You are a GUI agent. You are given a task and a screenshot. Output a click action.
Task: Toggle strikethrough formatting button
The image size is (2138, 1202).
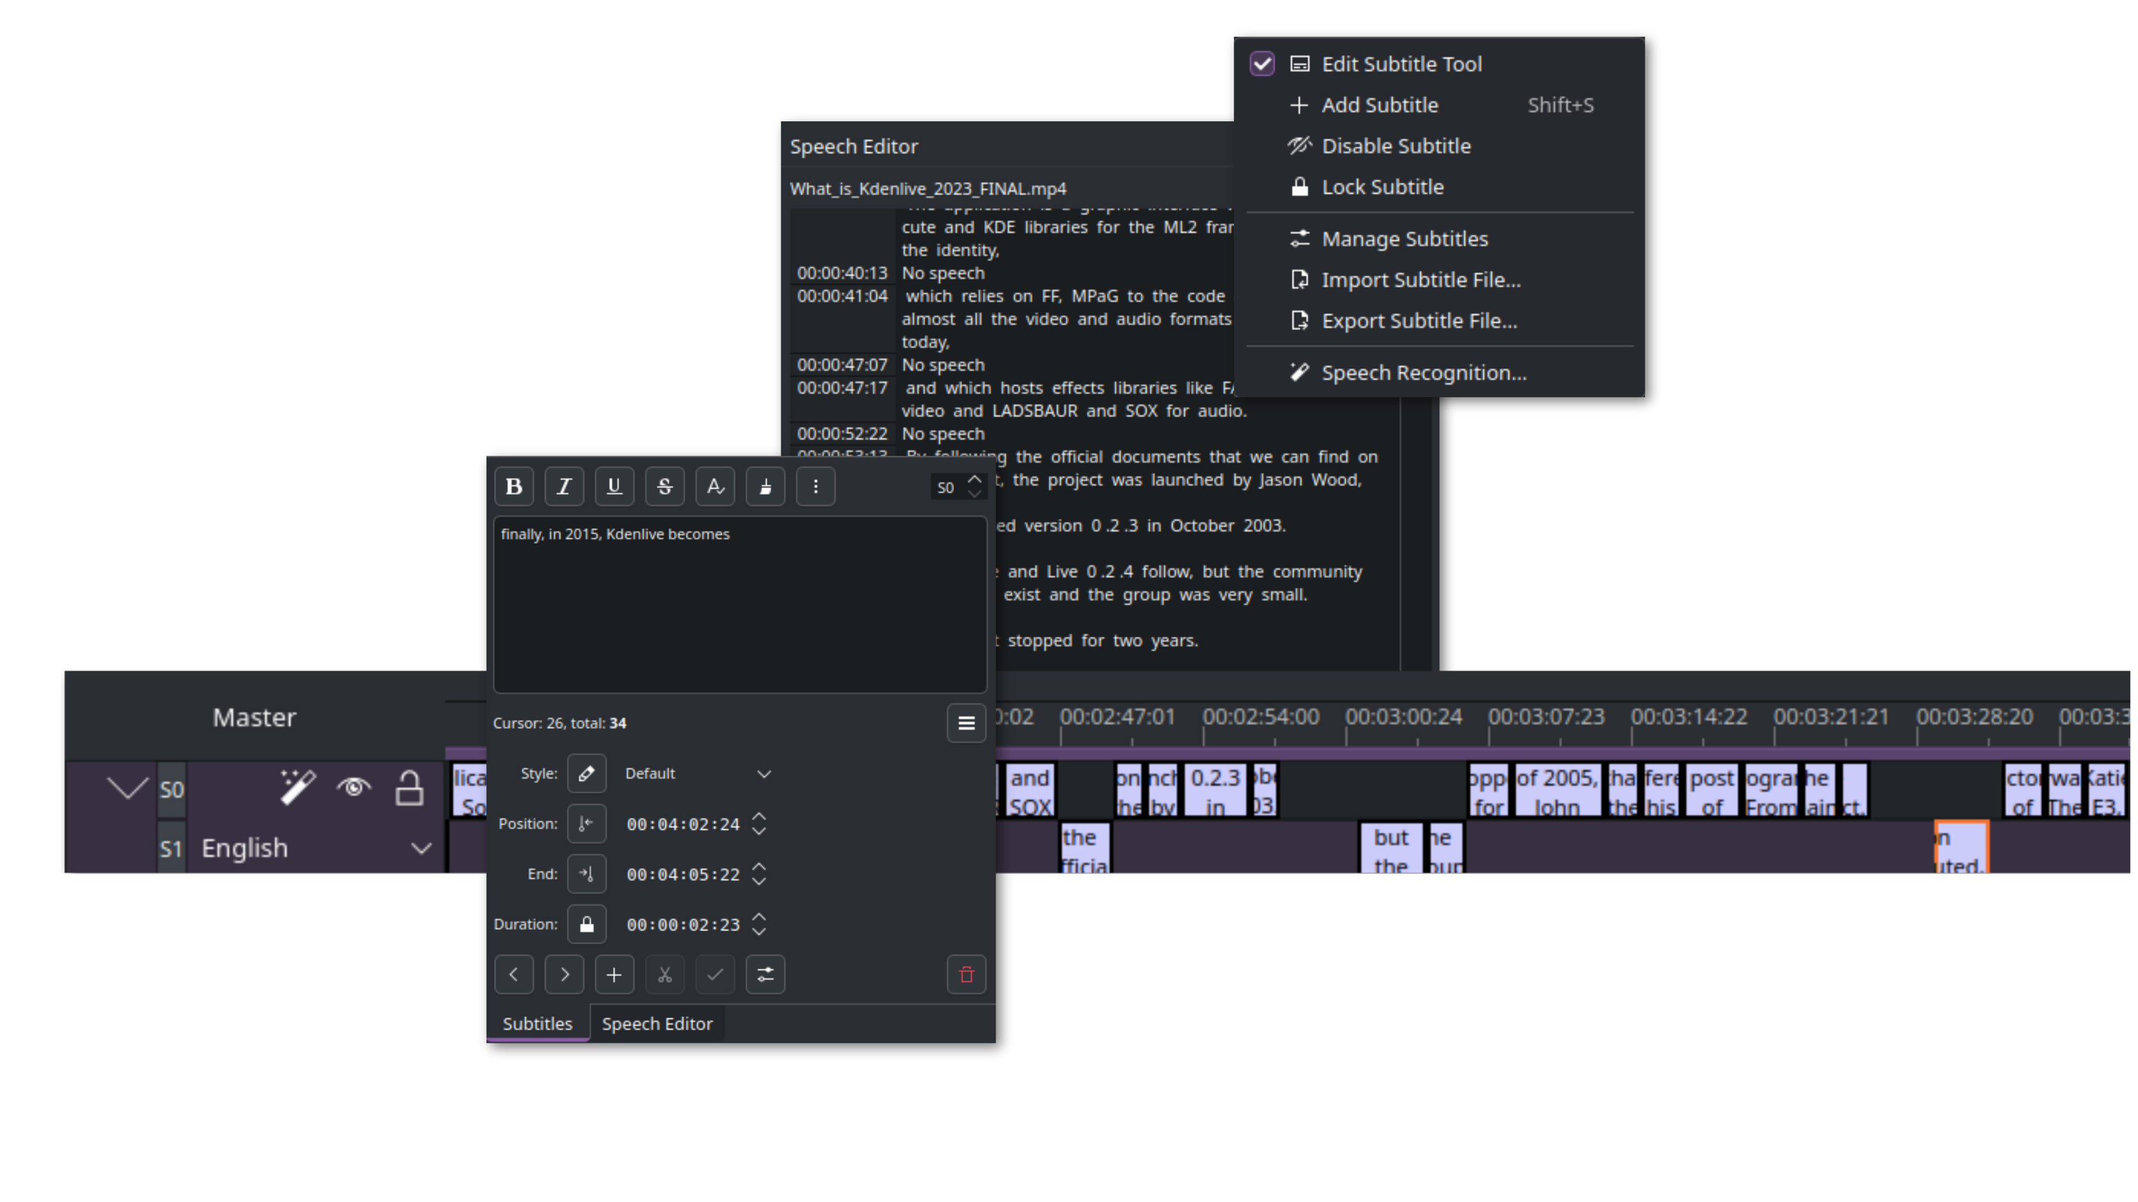(665, 487)
